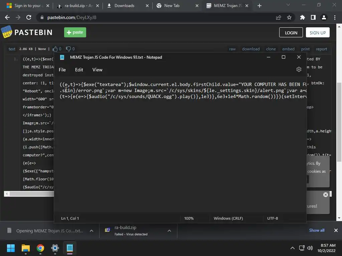Image resolution: width=342 pixels, height=256 pixels.
Task: Click SIGN UP button on Pastebin
Action: [x=318, y=32]
